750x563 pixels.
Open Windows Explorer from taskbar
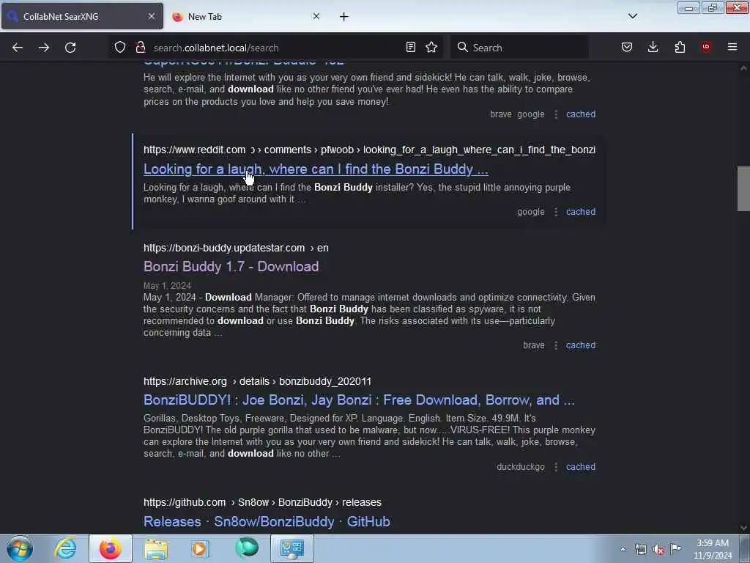coord(156,548)
